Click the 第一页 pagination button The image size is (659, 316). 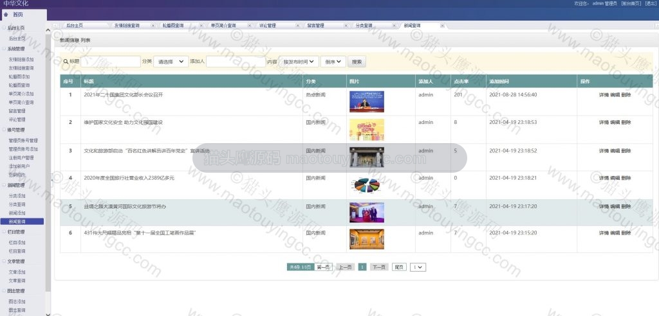323,267
